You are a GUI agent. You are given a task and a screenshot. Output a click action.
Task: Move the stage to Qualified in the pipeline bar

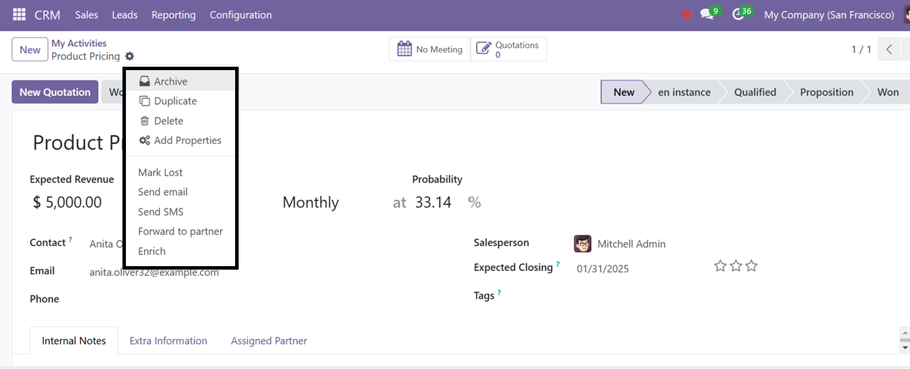(x=755, y=92)
